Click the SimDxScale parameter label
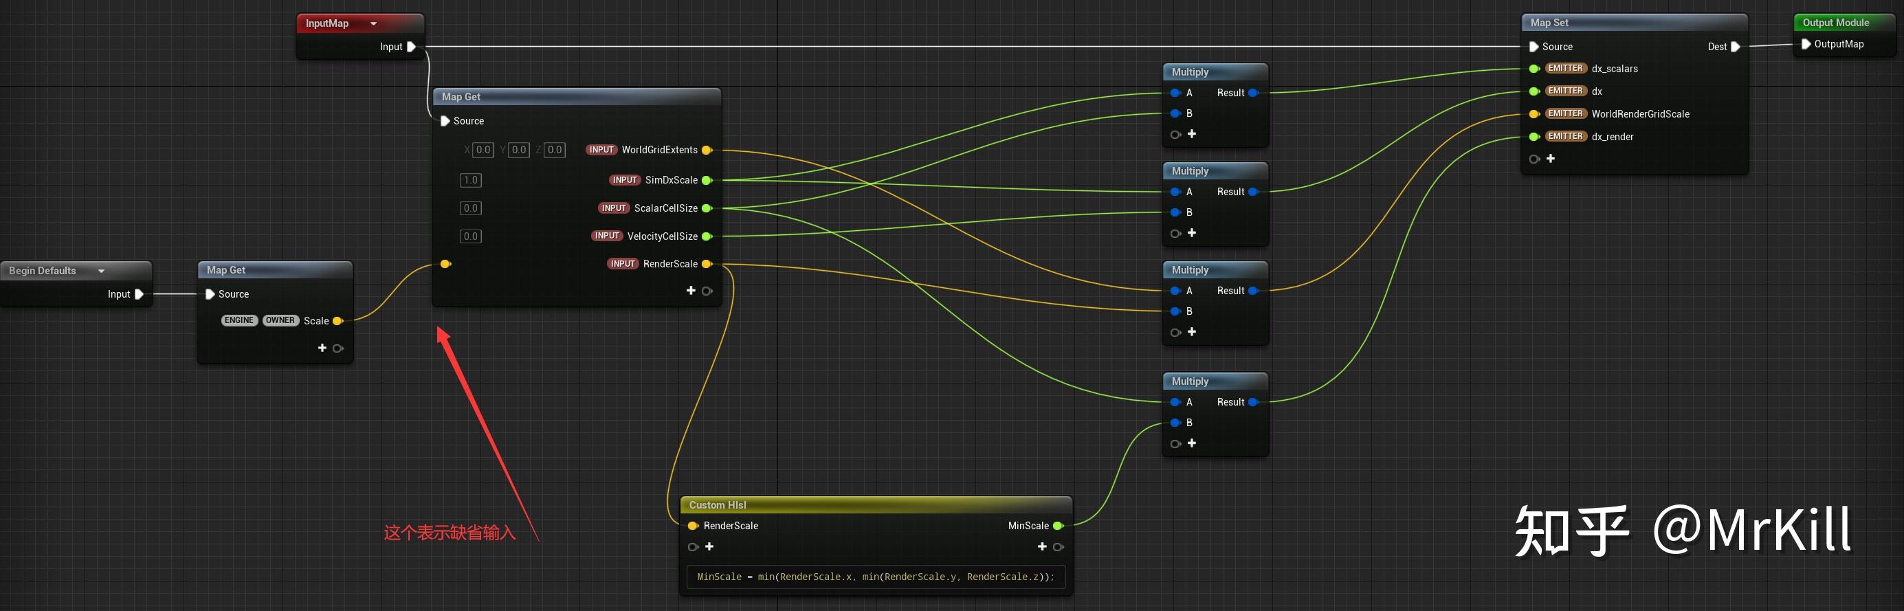 coord(671,180)
